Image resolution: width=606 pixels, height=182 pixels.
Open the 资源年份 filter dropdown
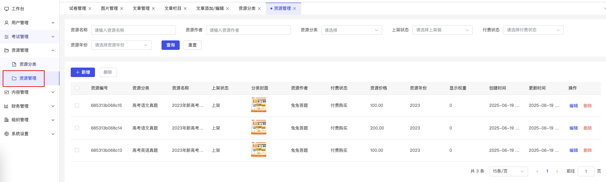click(x=121, y=45)
